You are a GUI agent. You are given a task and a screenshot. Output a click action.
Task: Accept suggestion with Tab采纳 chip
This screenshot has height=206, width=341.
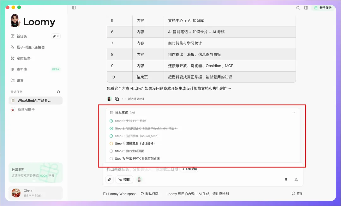pyautogui.click(x=189, y=169)
